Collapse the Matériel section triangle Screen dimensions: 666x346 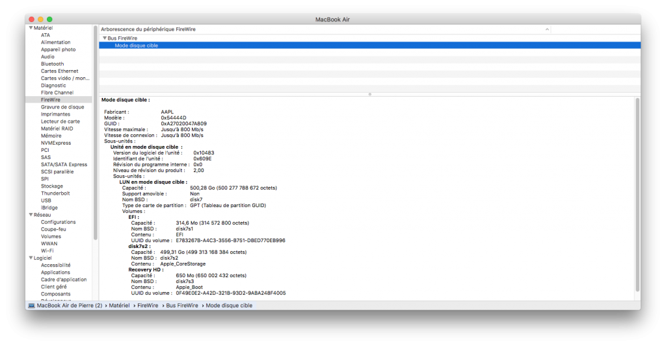click(x=31, y=28)
